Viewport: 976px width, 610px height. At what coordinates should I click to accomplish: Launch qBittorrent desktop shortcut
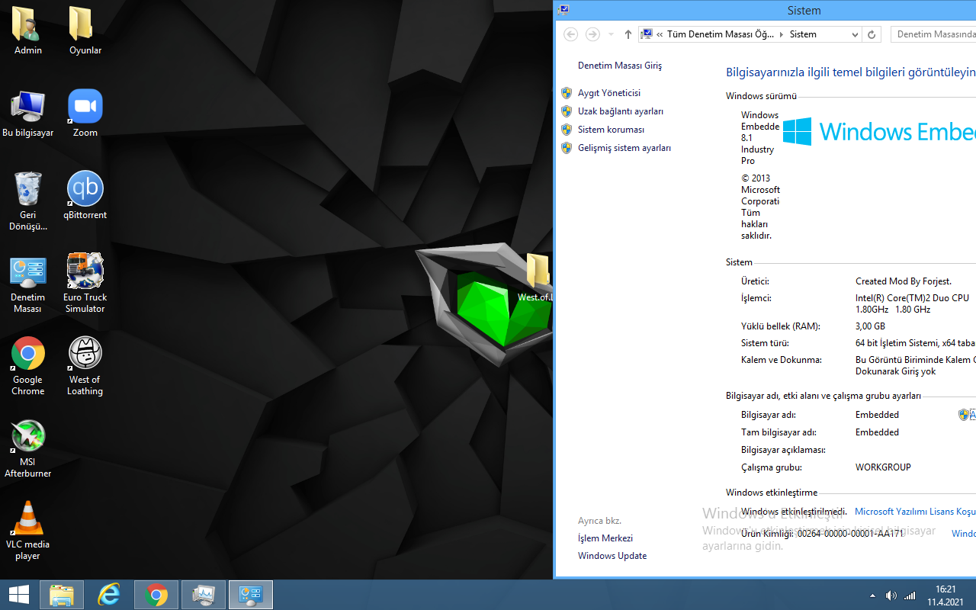click(x=85, y=195)
